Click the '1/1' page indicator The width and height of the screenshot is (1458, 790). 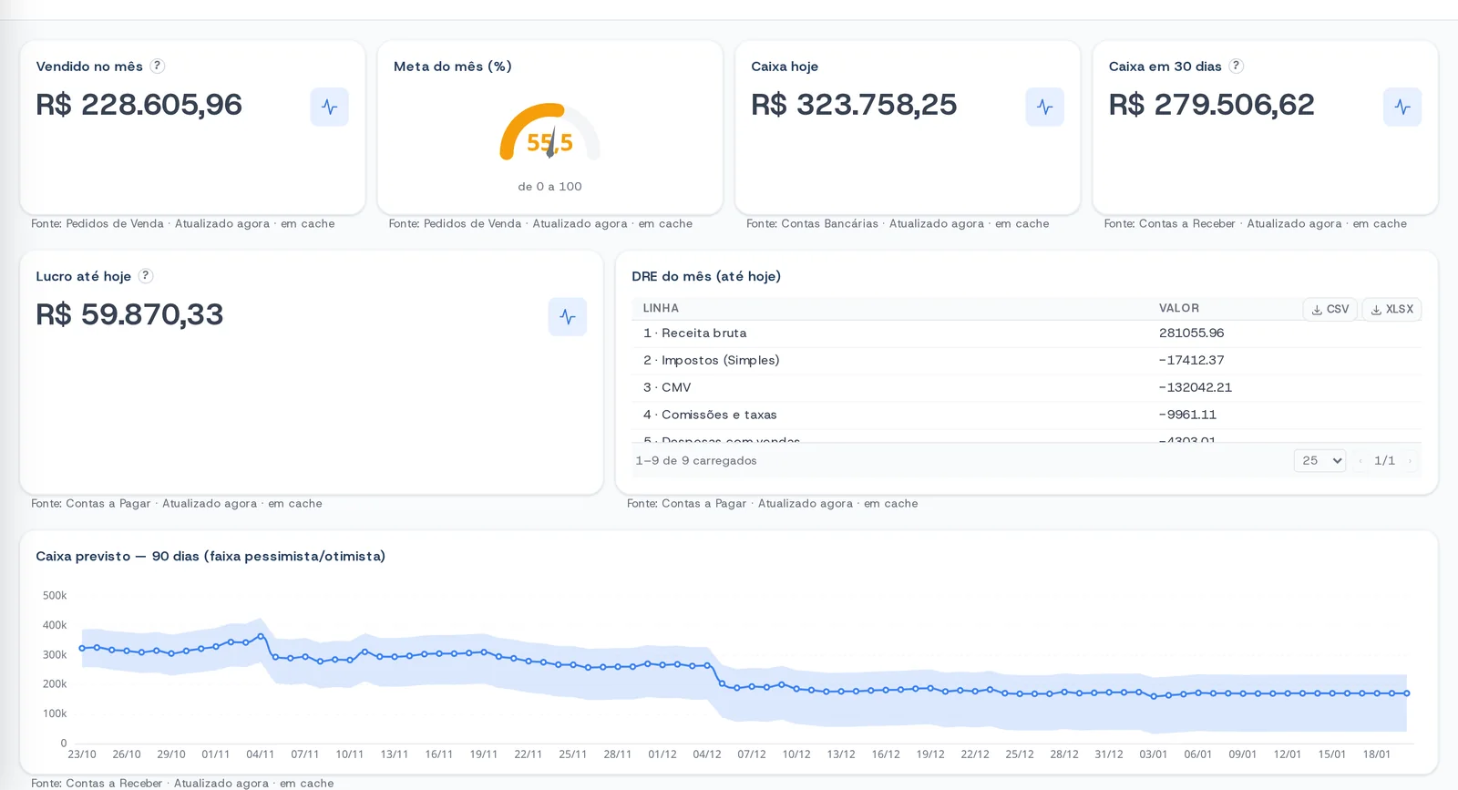tap(1385, 460)
